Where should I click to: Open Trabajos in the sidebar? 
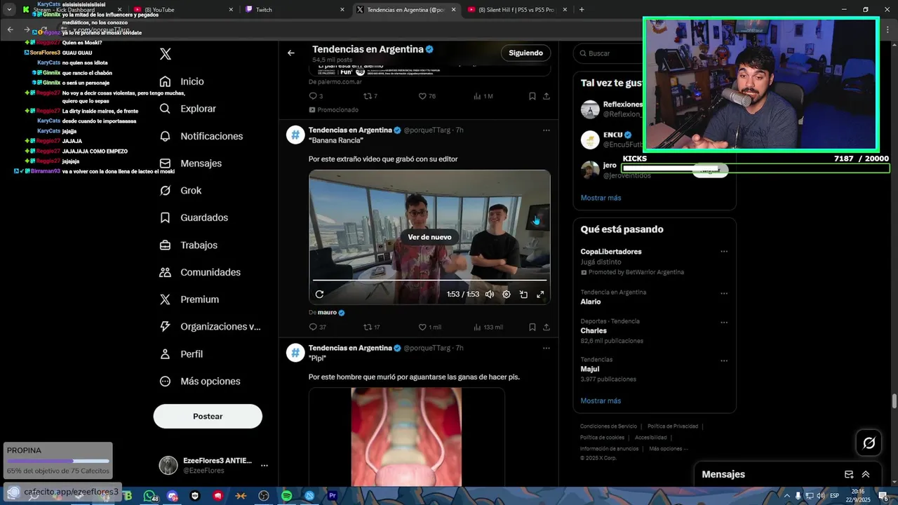point(188,245)
